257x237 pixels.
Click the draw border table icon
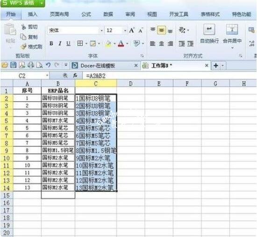93,43
